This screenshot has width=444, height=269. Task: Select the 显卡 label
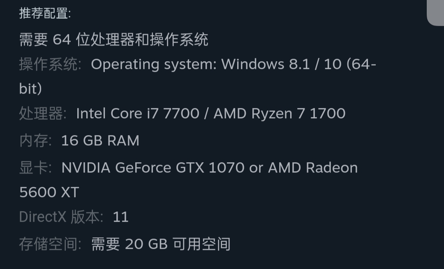point(35,168)
